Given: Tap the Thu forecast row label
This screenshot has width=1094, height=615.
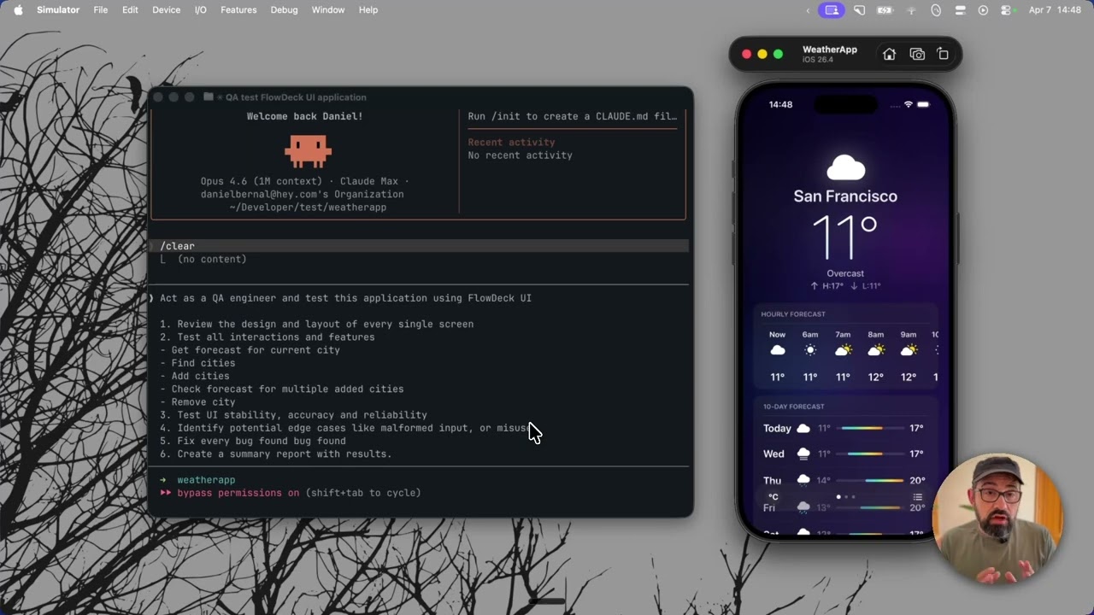Looking at the screenshot, I should [x=773, y=481].
